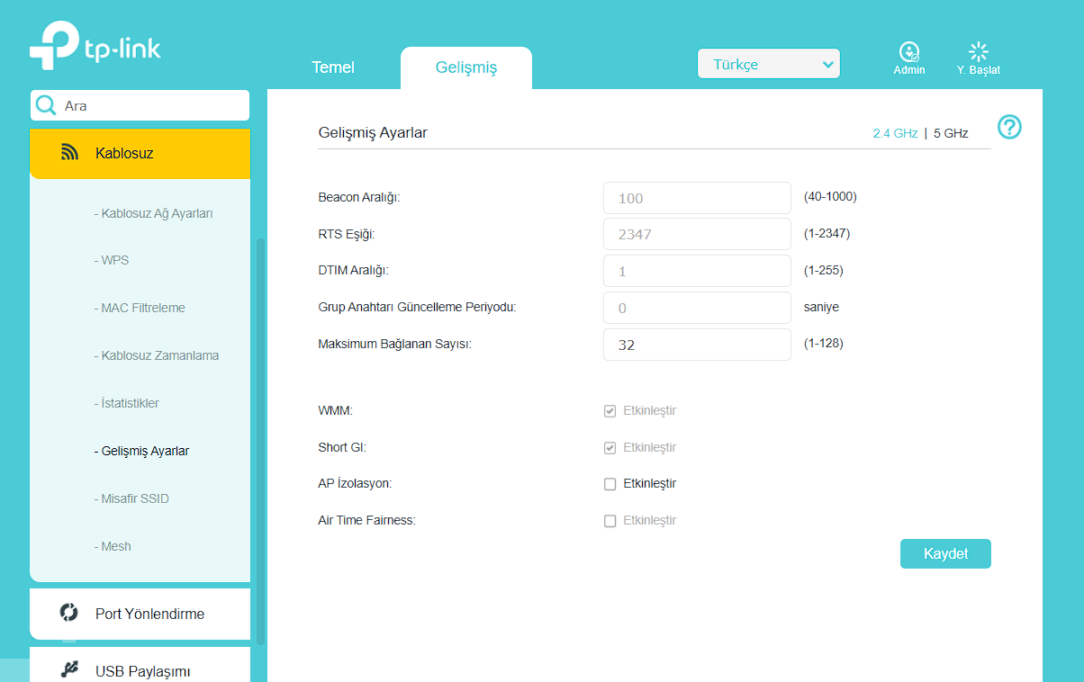This screenshot has width=1084, height=682.
Task: Open the İstatistikler submenu item
Action: [126, 403]
